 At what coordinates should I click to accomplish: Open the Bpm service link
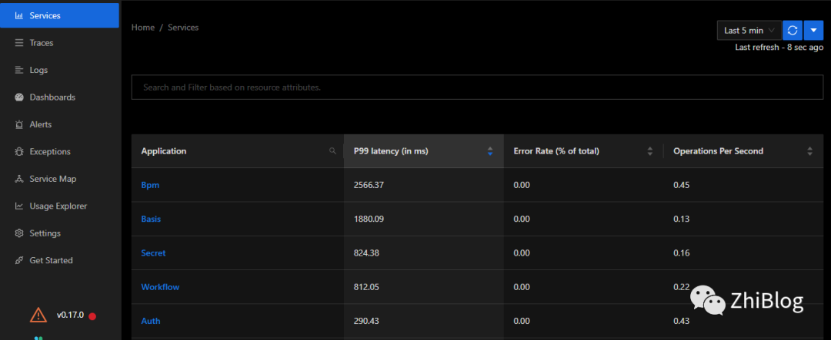click(x=150, y=185)
